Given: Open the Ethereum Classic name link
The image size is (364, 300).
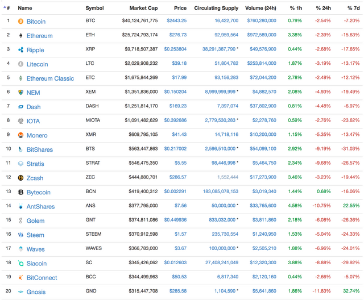Looking at the screenshot, I should [x=50, y=78].
